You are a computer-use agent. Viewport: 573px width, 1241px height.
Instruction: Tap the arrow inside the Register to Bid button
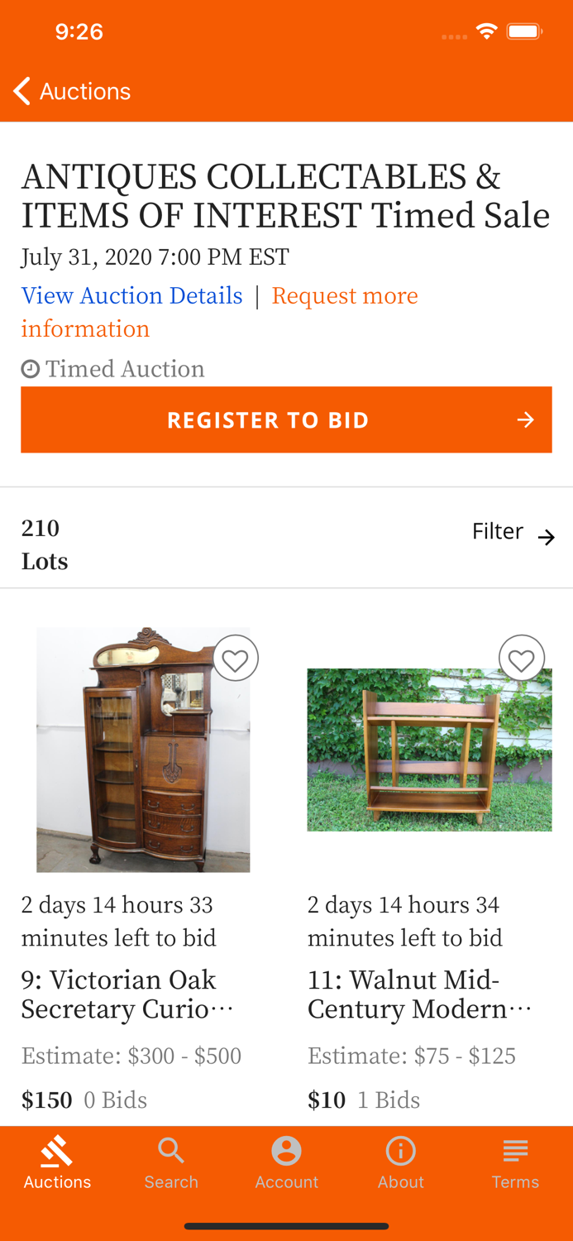tap(527, 419)
